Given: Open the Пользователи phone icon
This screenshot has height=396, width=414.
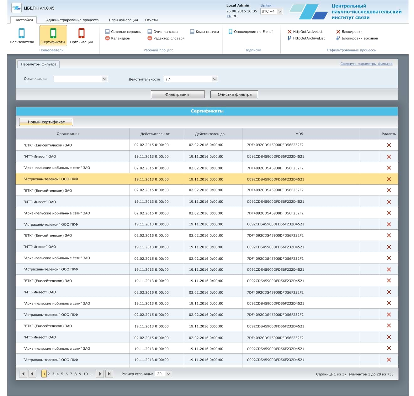Looking at the screenshot, I should click(x=22, y=33).
